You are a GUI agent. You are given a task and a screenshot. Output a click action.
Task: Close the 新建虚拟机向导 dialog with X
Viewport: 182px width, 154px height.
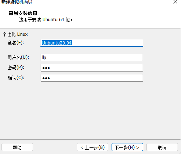[x=175, y=2]
